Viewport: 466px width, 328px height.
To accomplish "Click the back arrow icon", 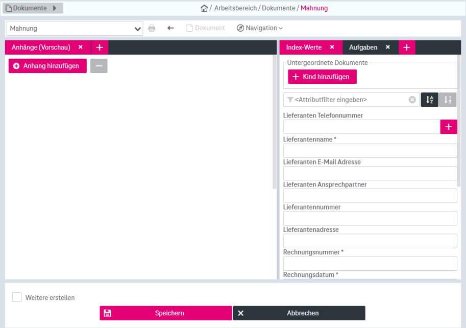I will click(x=170, y=28).
